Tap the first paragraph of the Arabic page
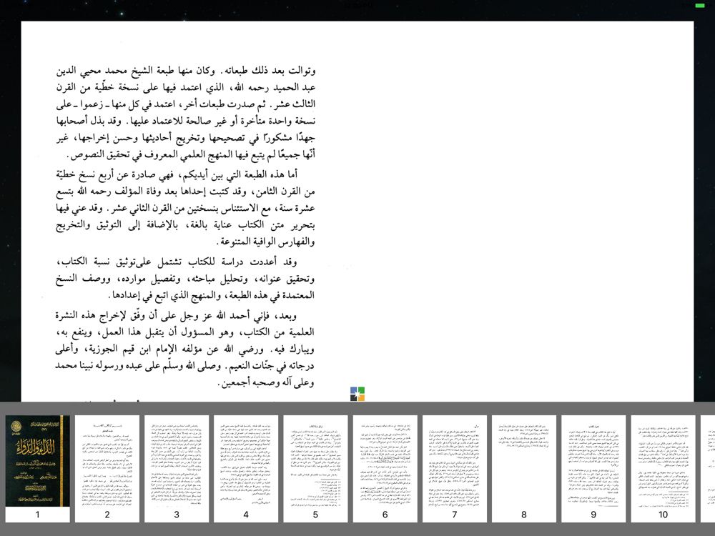The image size is (715, 536). 186,112
